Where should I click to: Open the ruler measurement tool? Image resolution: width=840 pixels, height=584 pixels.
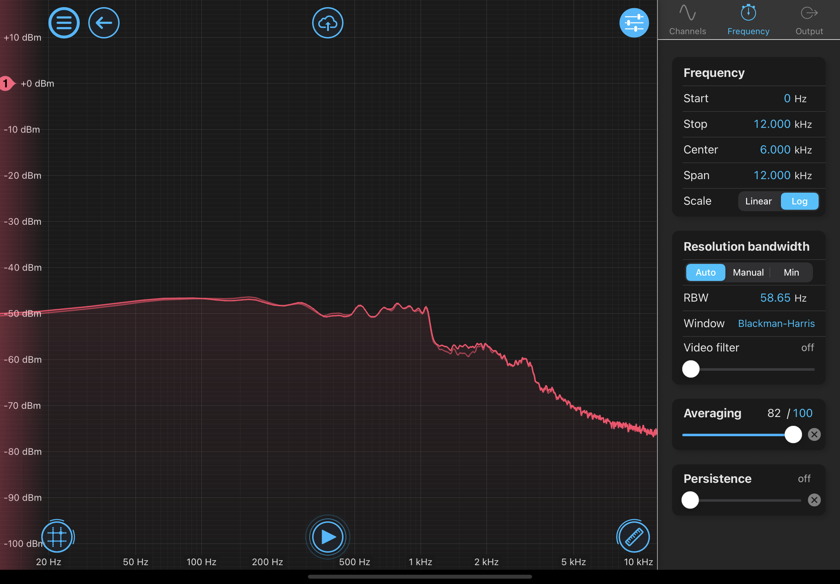(x=634, y=537)
